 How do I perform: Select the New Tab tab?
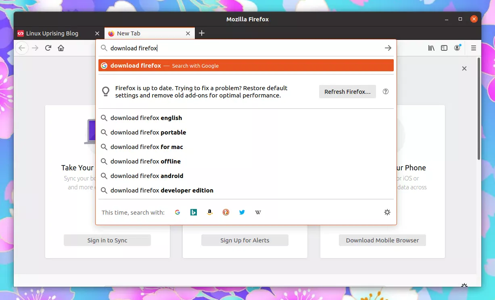pos(150,33)
